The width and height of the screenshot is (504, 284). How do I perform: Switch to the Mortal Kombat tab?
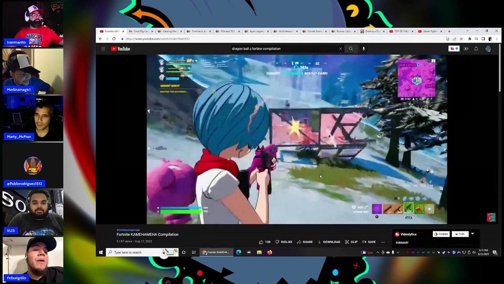coord(315,31)
